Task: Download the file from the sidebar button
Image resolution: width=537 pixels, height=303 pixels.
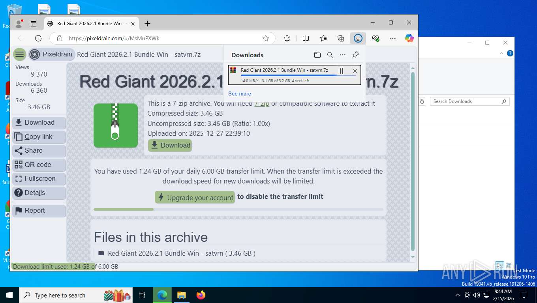Action: click(x=39, y=123)
